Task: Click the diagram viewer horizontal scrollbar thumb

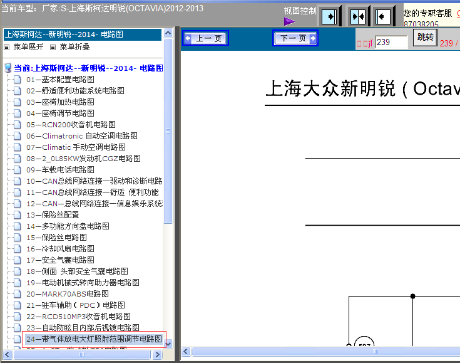Action: pyautogui.click(x=325, y=351)
